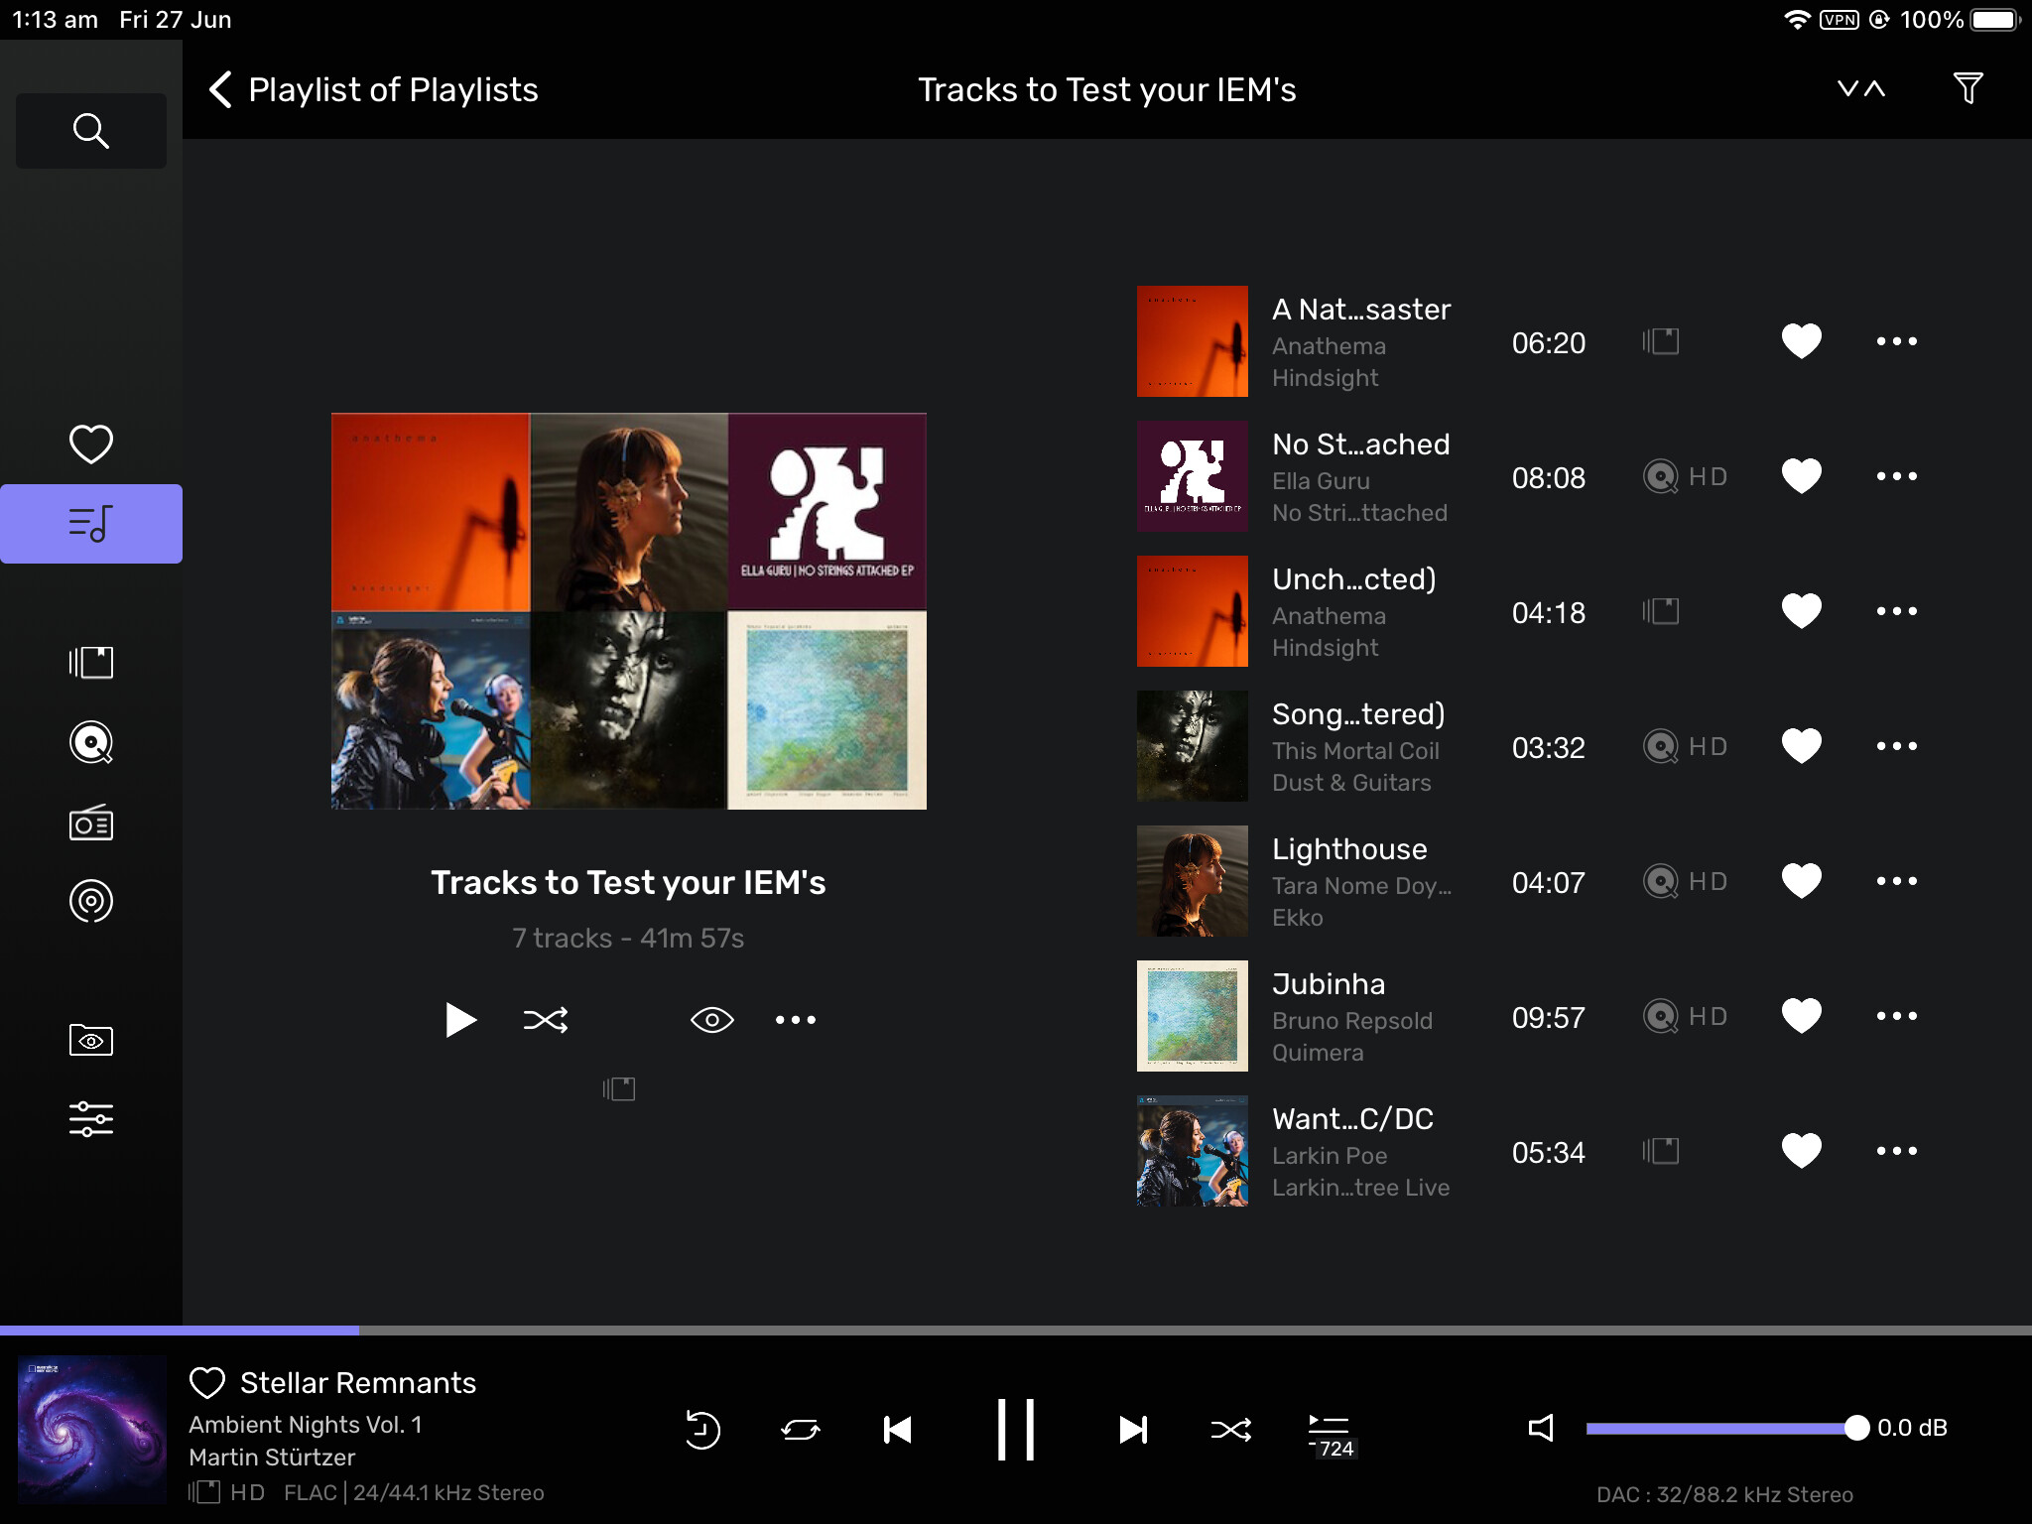The height and width of the screenshot is (1524, 2032).
Task: Toggle shuffle in player bar
Action: point(1230,1429)
